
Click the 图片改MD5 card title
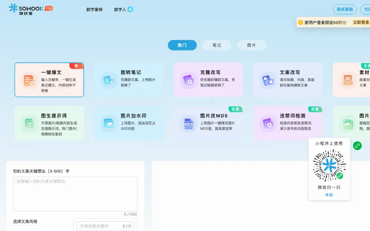(x=214, y=116)
